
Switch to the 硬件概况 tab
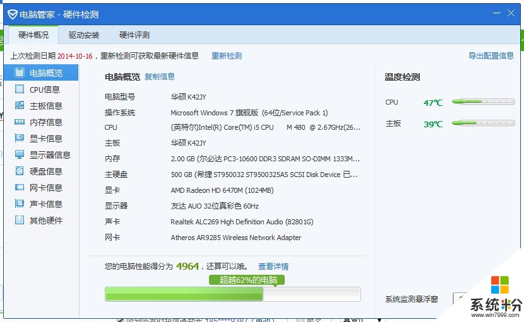click(33, 35)
